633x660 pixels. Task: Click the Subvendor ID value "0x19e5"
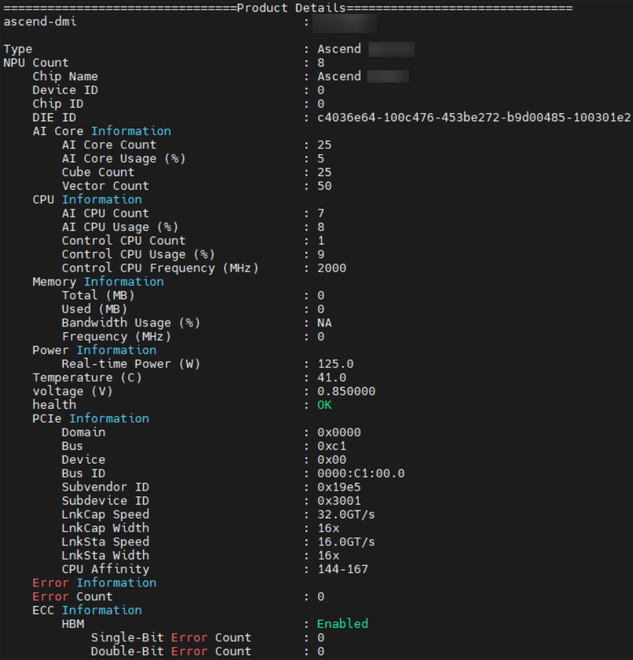pyautogui.click(x=339, y=486)
